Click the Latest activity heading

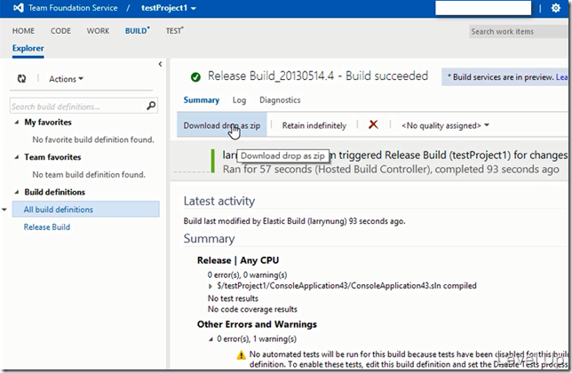219,201
